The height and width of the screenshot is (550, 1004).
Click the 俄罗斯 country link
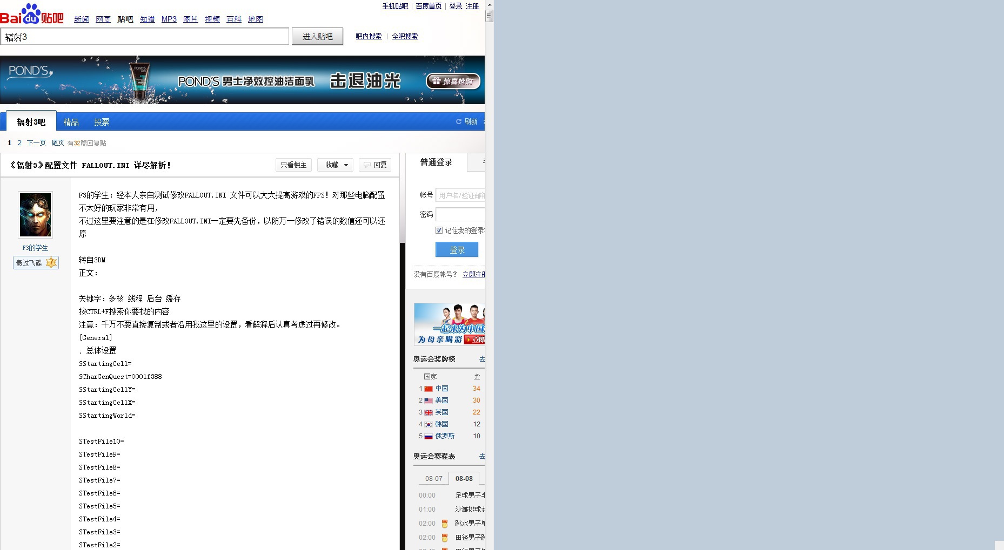click(445, 436)
